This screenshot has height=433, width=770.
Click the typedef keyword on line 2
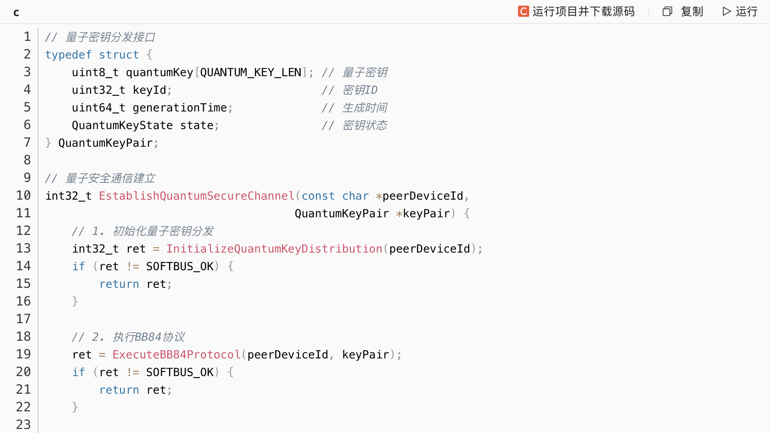point(68,55)
